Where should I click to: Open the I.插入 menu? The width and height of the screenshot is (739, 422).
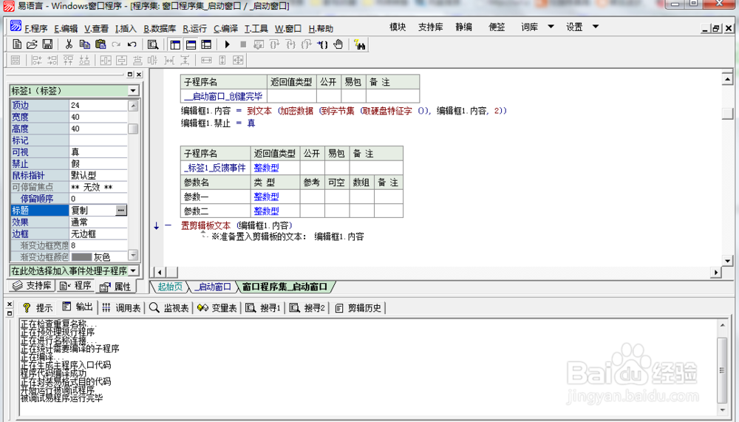(x=126, y=28)
